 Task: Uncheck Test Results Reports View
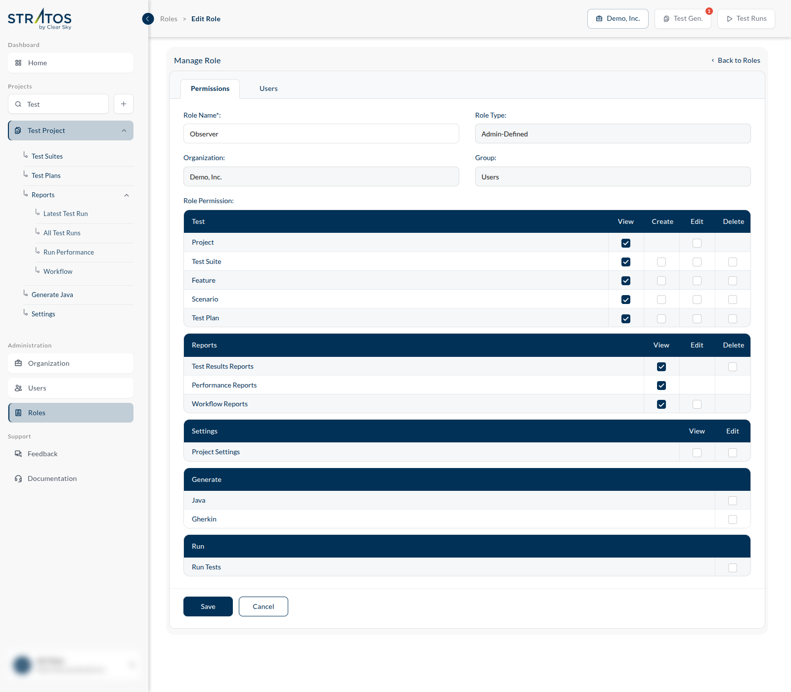click(661, 367)
